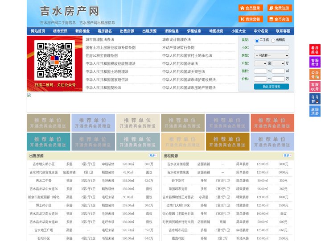Click the 小区 input field
The width and height of the screenshot is (321, 241).
[x=272, y=48]
